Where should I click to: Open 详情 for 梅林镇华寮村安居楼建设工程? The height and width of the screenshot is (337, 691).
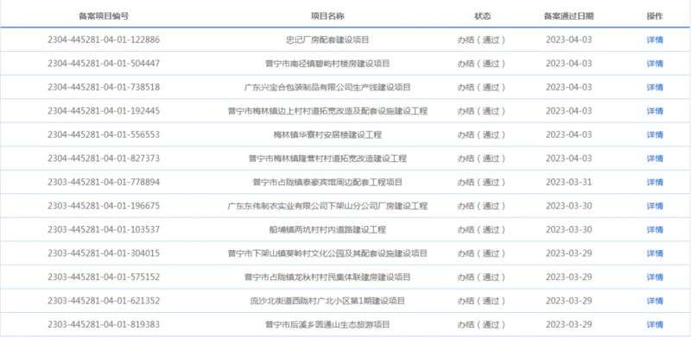click(x=655, y=134)
